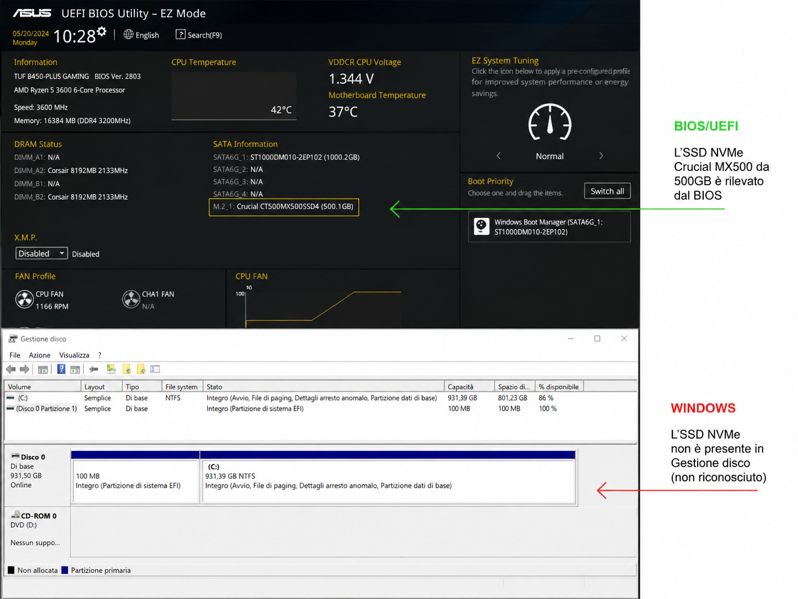Image resolution: width=798 pixels, height=599 pixels.
Task: Click the EZ System Tuning gauge icon
Action: [x=550, y=122]
